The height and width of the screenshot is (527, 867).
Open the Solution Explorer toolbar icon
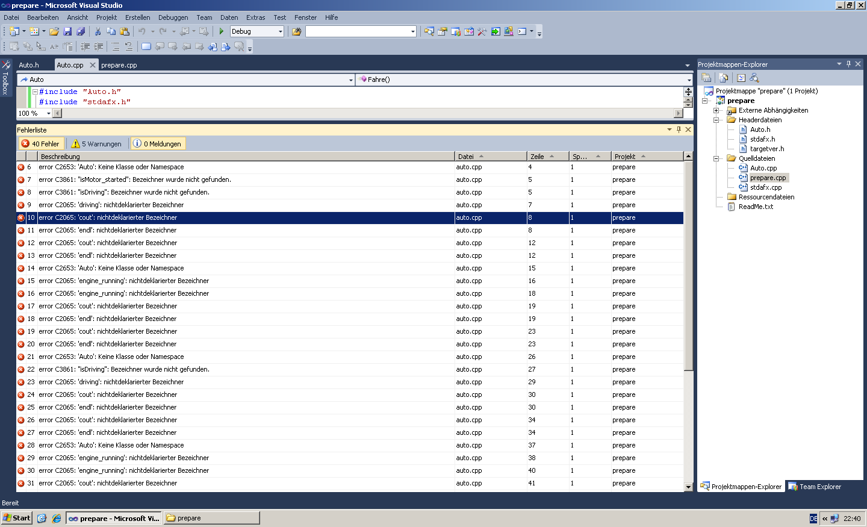click(x=429, y=31)
